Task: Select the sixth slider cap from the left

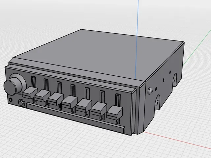Action: (x=99, y=109)
